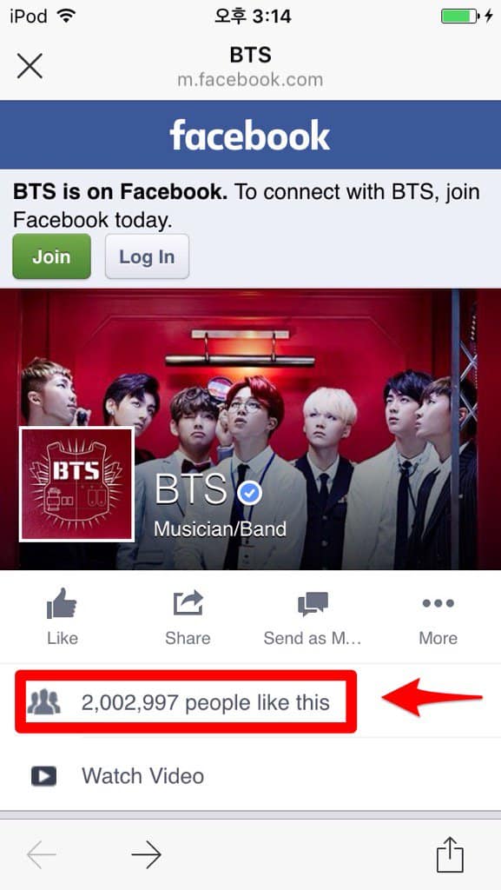This screenshot has height=890, width=501.
Task: Tap the m.facebook.com address text
Action: (250, 79)
